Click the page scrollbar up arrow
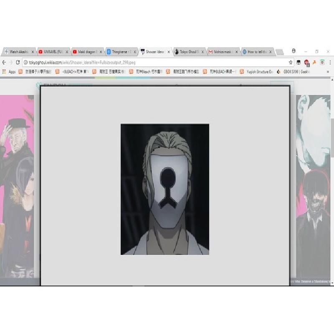334x334 pixels. coord(332,80)
